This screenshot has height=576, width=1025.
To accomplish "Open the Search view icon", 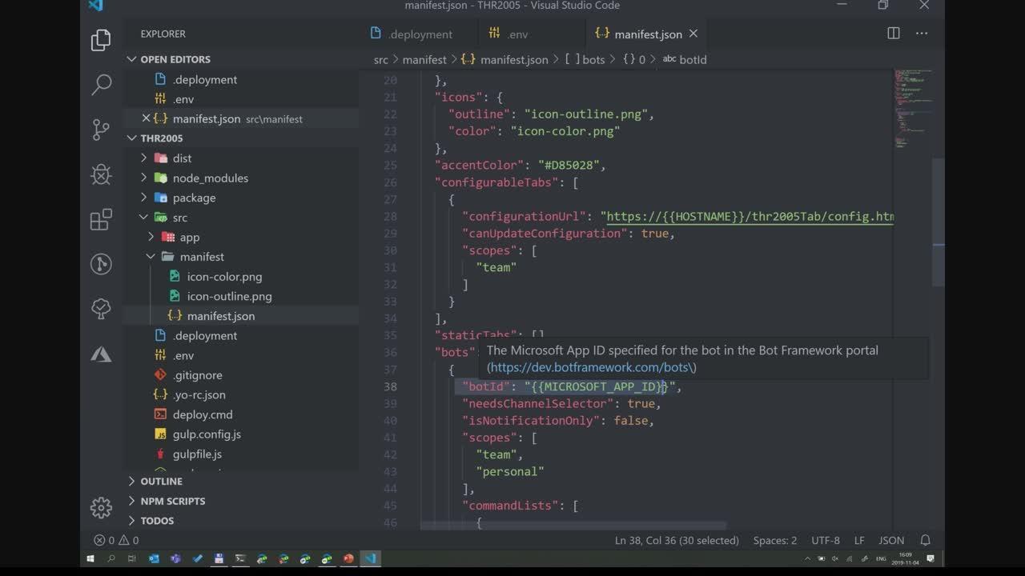I will tap(101, 84).
